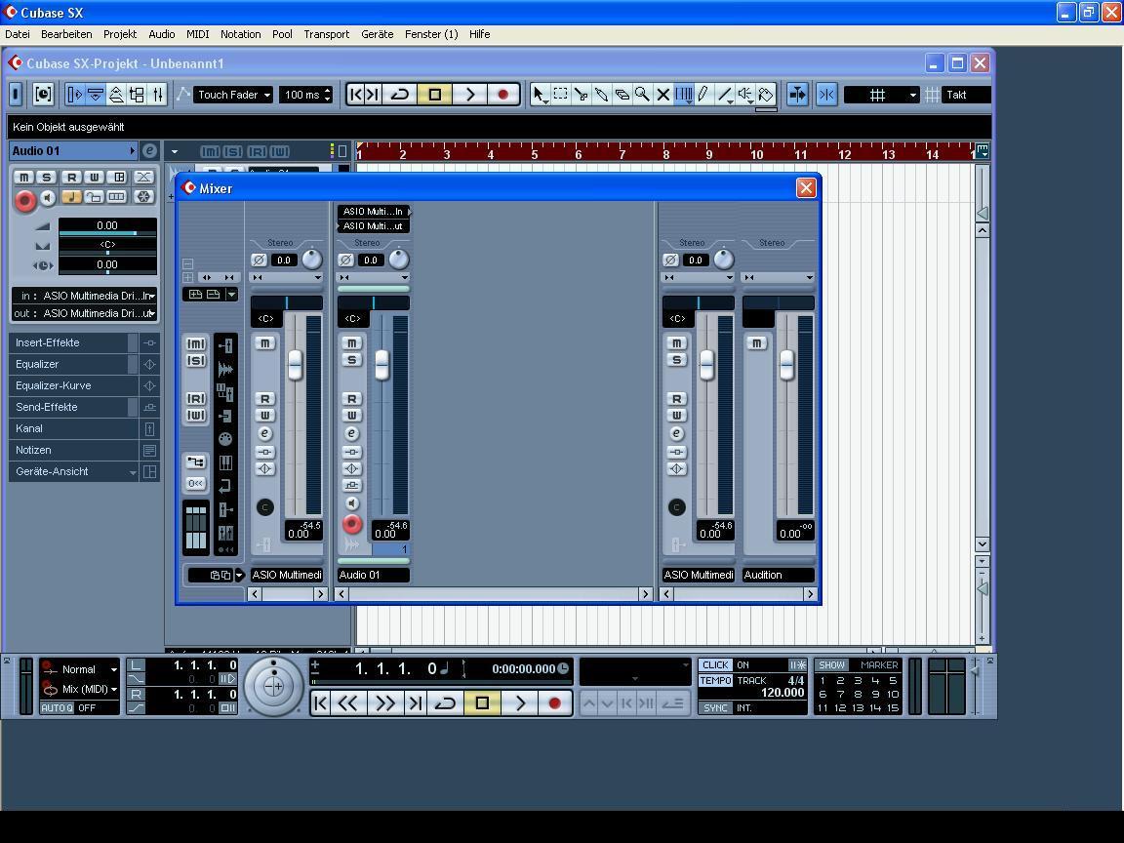The image size is (1124, 843).
Task: Open Mixer from project toolbar icon
Action: (x=158, y=94)
